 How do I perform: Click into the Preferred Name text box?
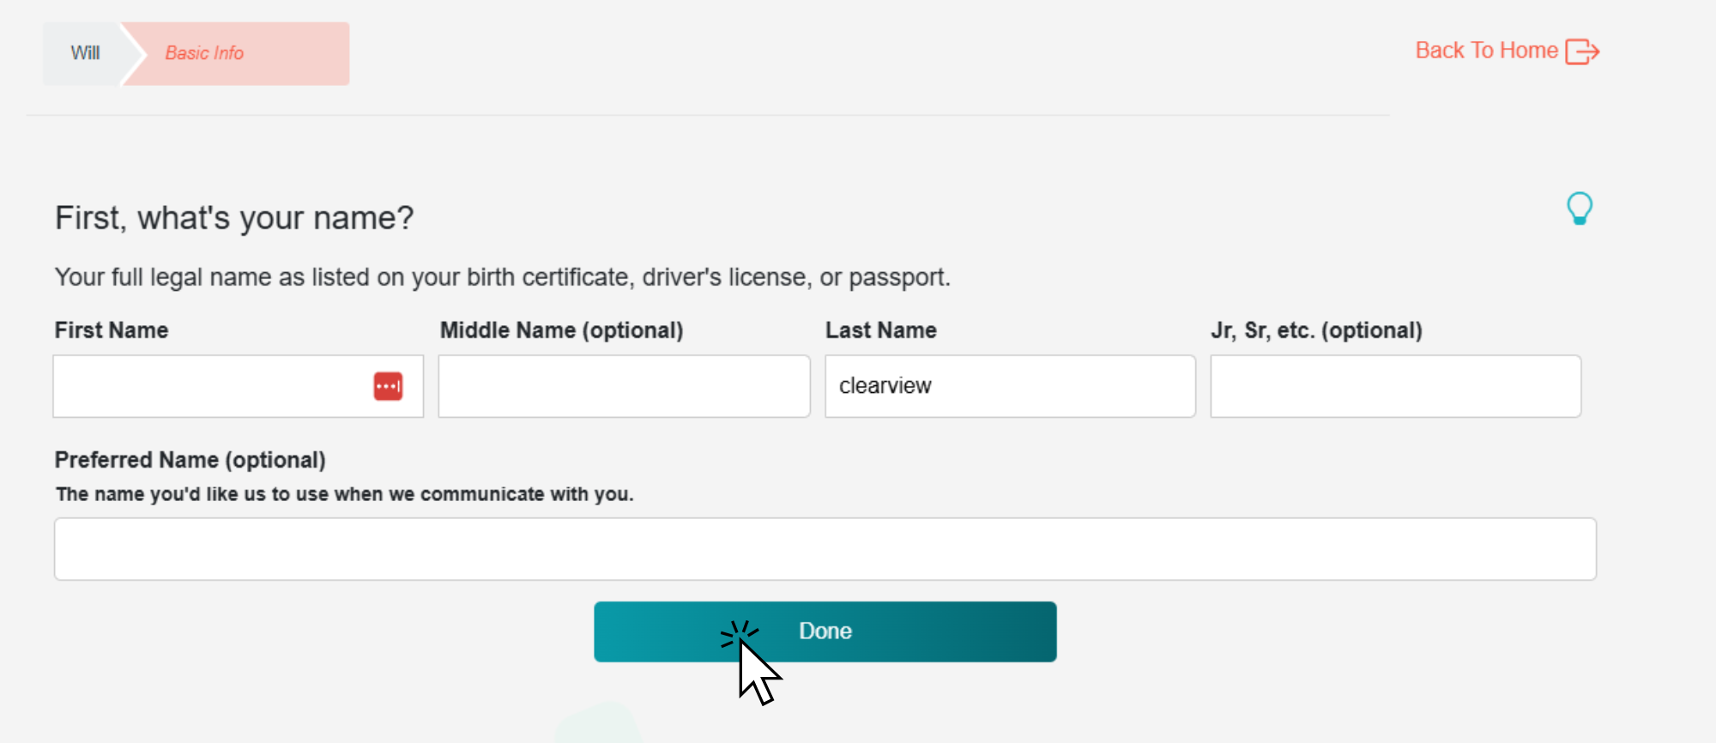tap(825, 549)
